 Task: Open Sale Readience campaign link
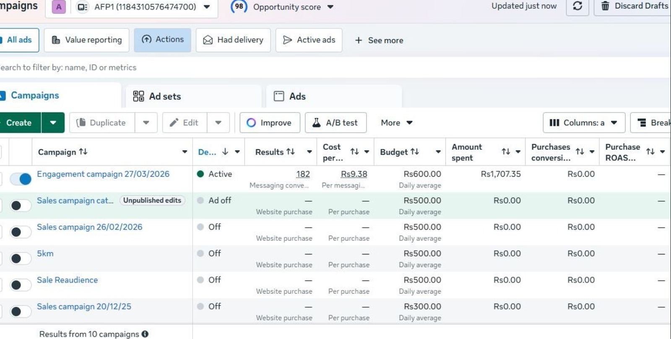(68, 280)
